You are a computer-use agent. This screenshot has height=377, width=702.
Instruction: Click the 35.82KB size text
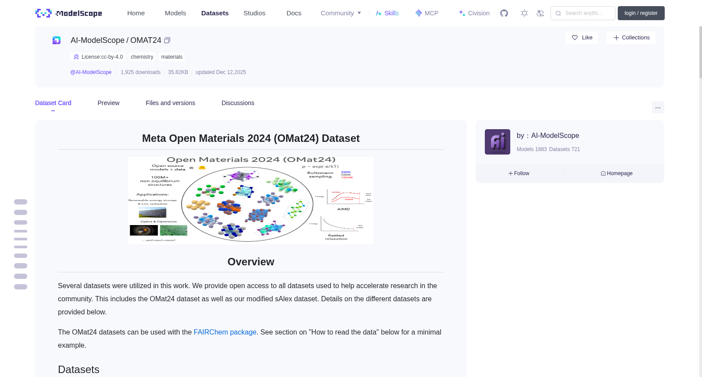point(178,72)
